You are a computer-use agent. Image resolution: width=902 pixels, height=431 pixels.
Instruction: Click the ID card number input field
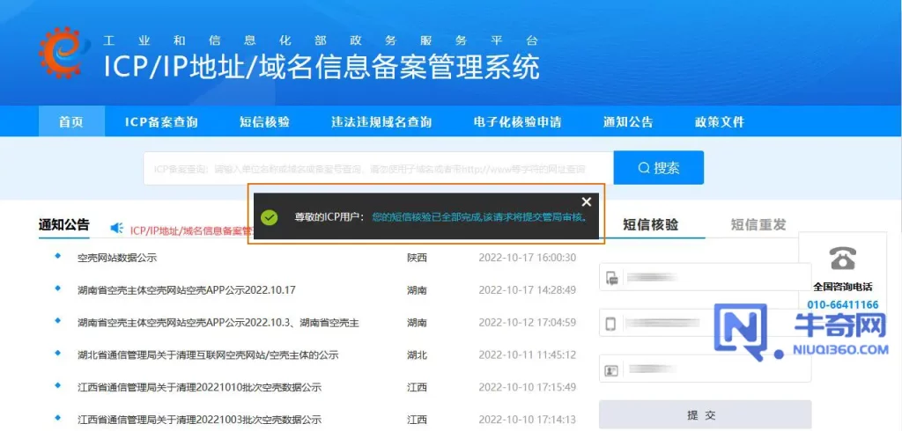click(x=706, y=369)
